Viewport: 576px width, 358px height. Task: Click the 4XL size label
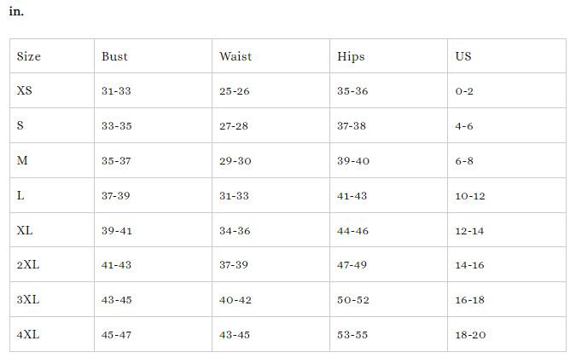tap(28, 335)
